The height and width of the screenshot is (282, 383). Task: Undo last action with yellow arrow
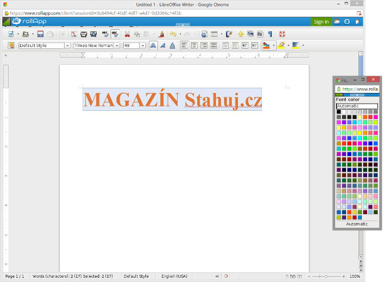(x=173, y=34)
